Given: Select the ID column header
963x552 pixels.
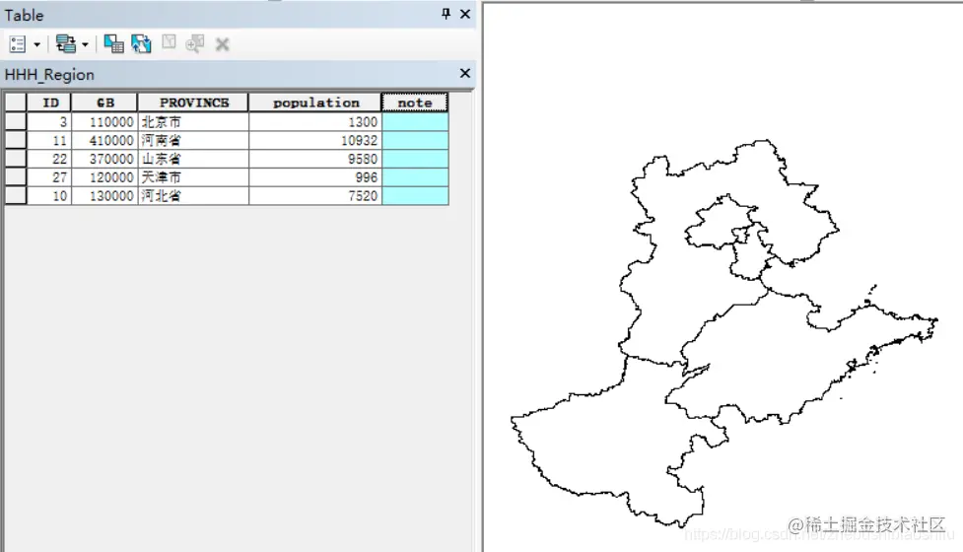Looking at the screenshot, I should point(49,103).
